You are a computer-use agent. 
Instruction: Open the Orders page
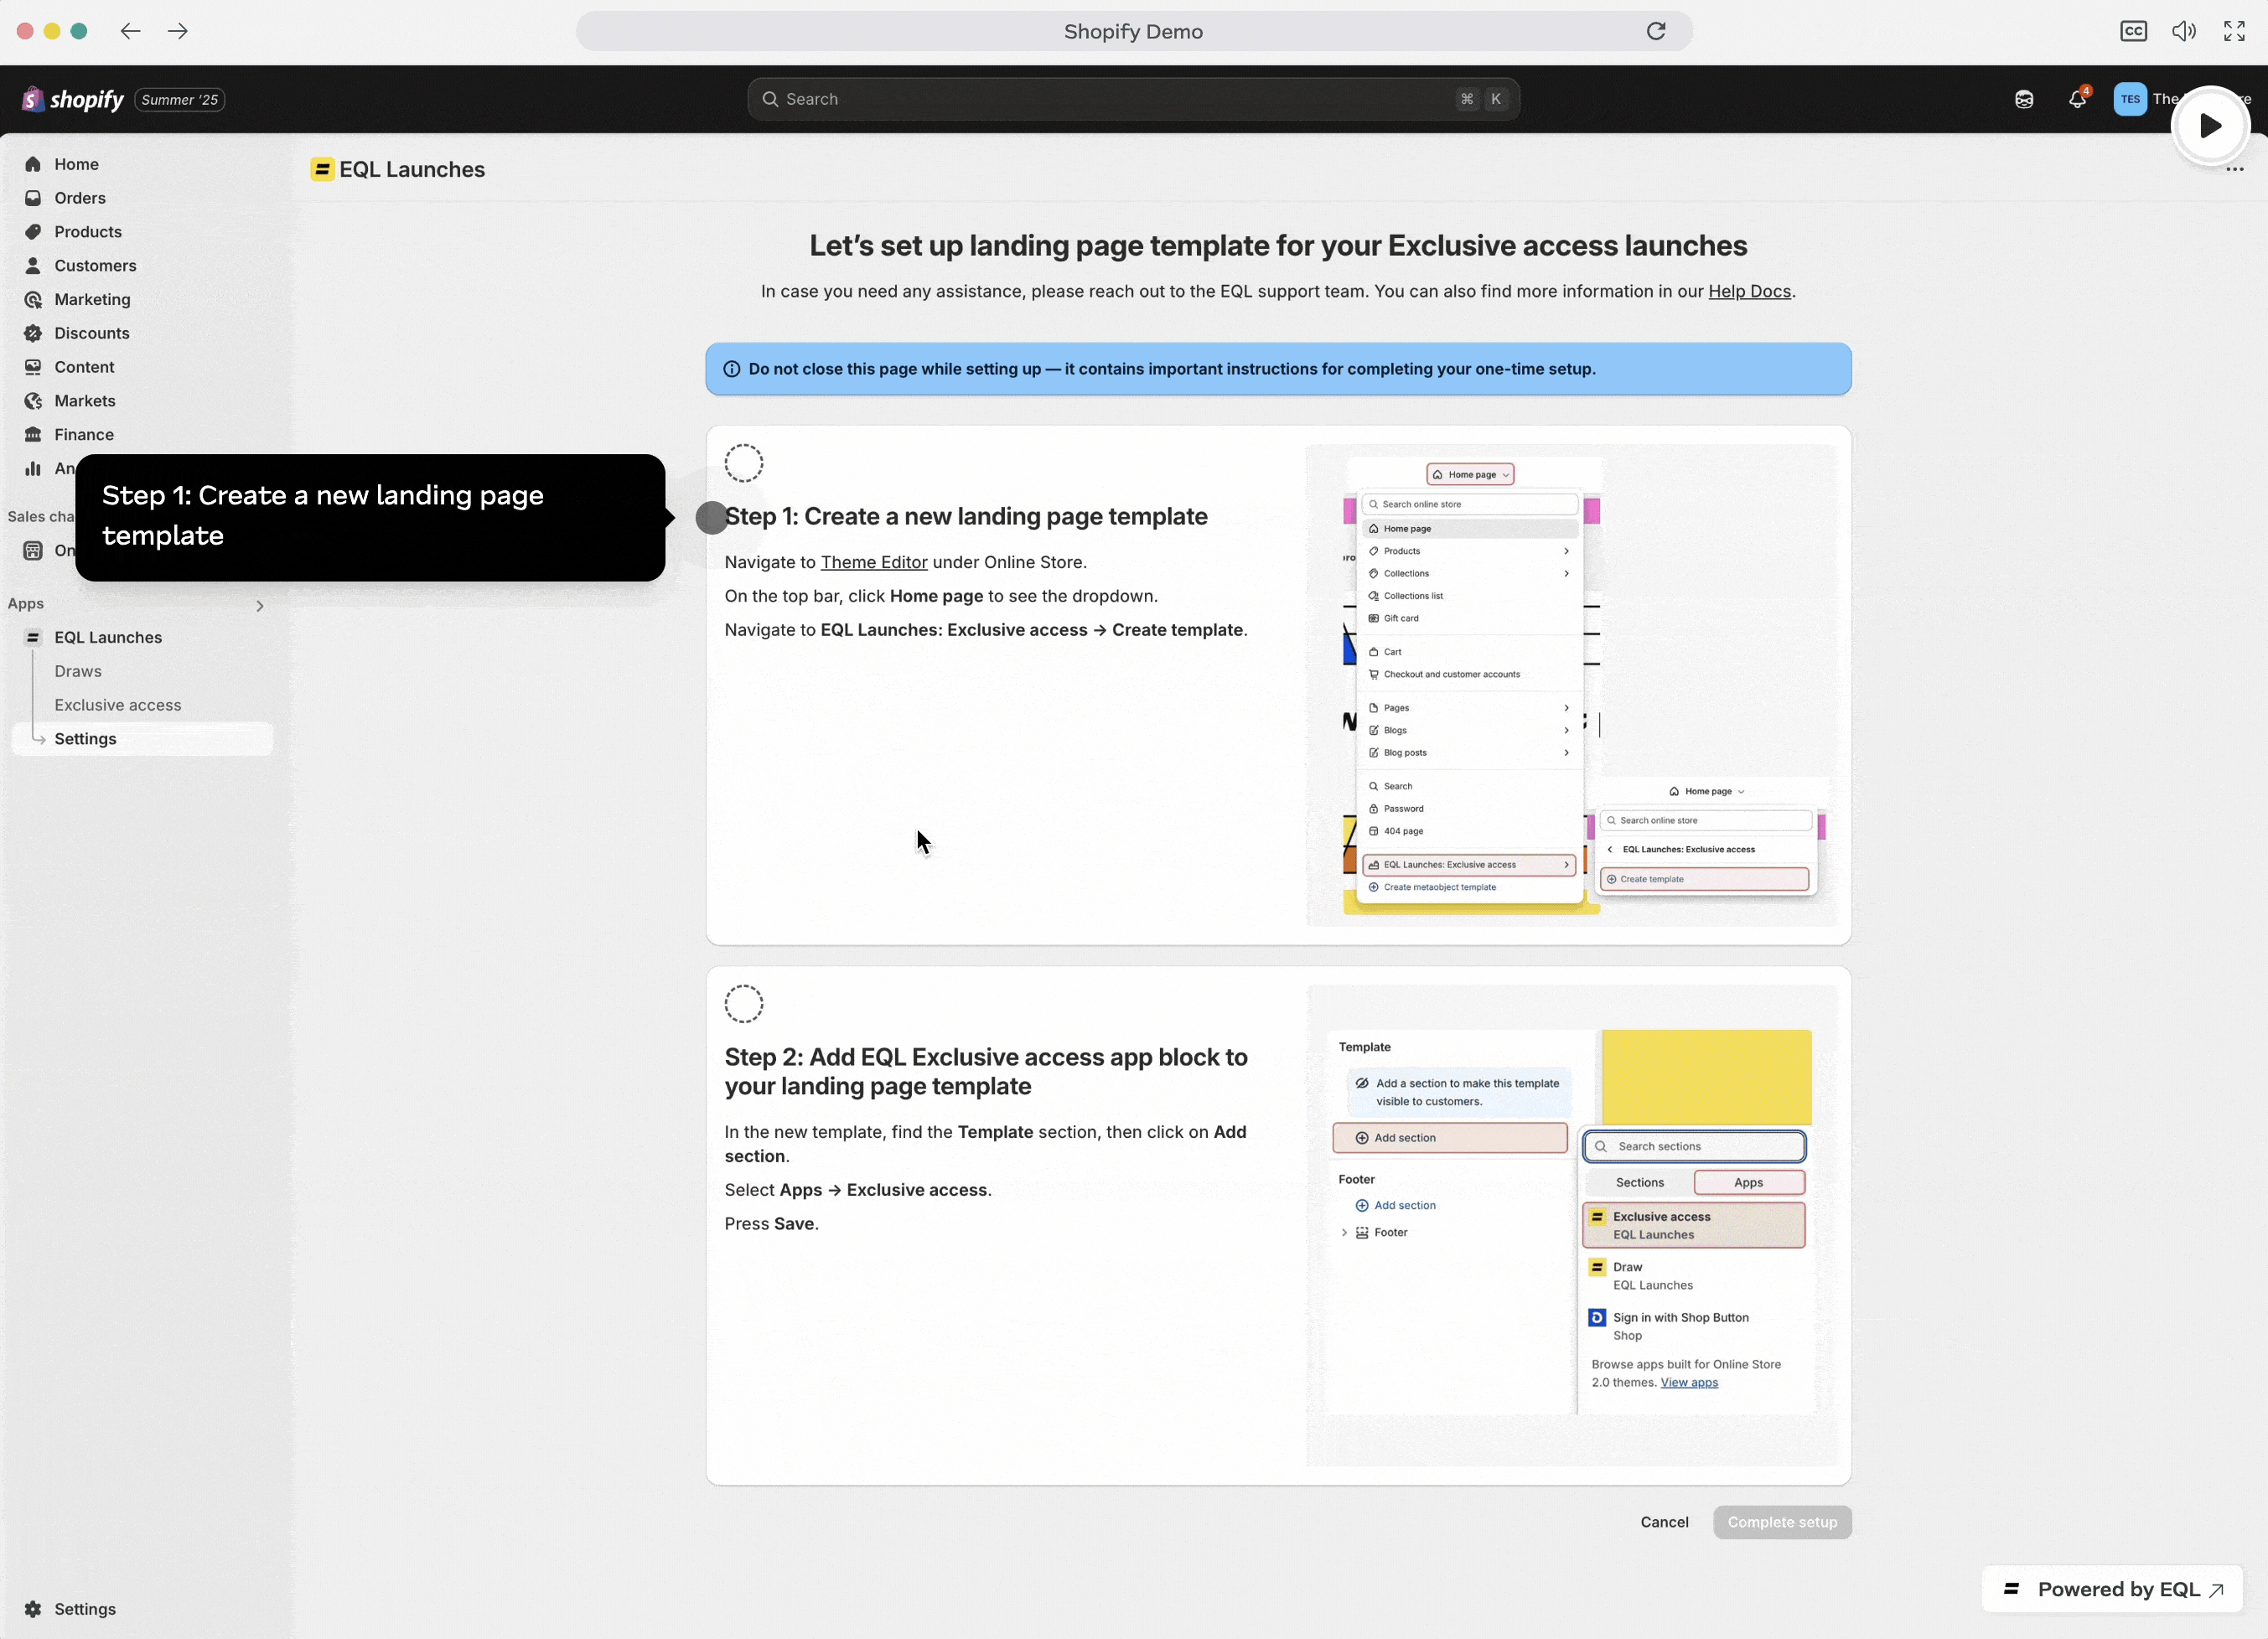pos(80,198)
